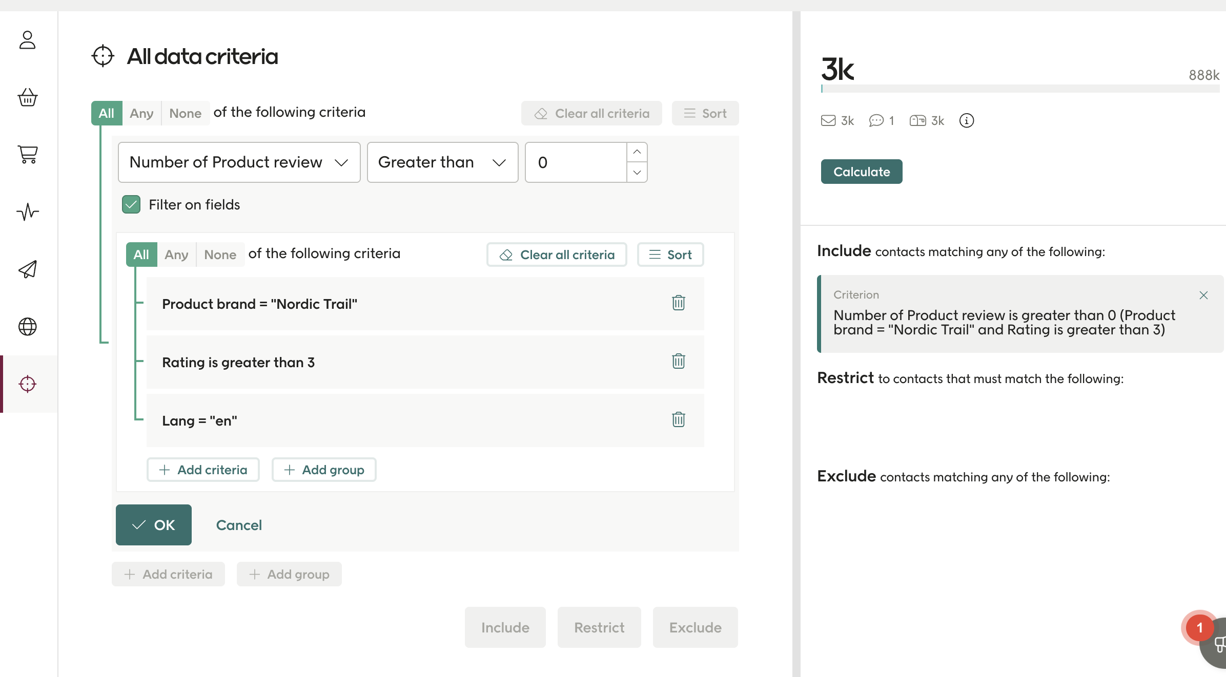
Task: Click the wallet count icon
Action: [917, 120]
